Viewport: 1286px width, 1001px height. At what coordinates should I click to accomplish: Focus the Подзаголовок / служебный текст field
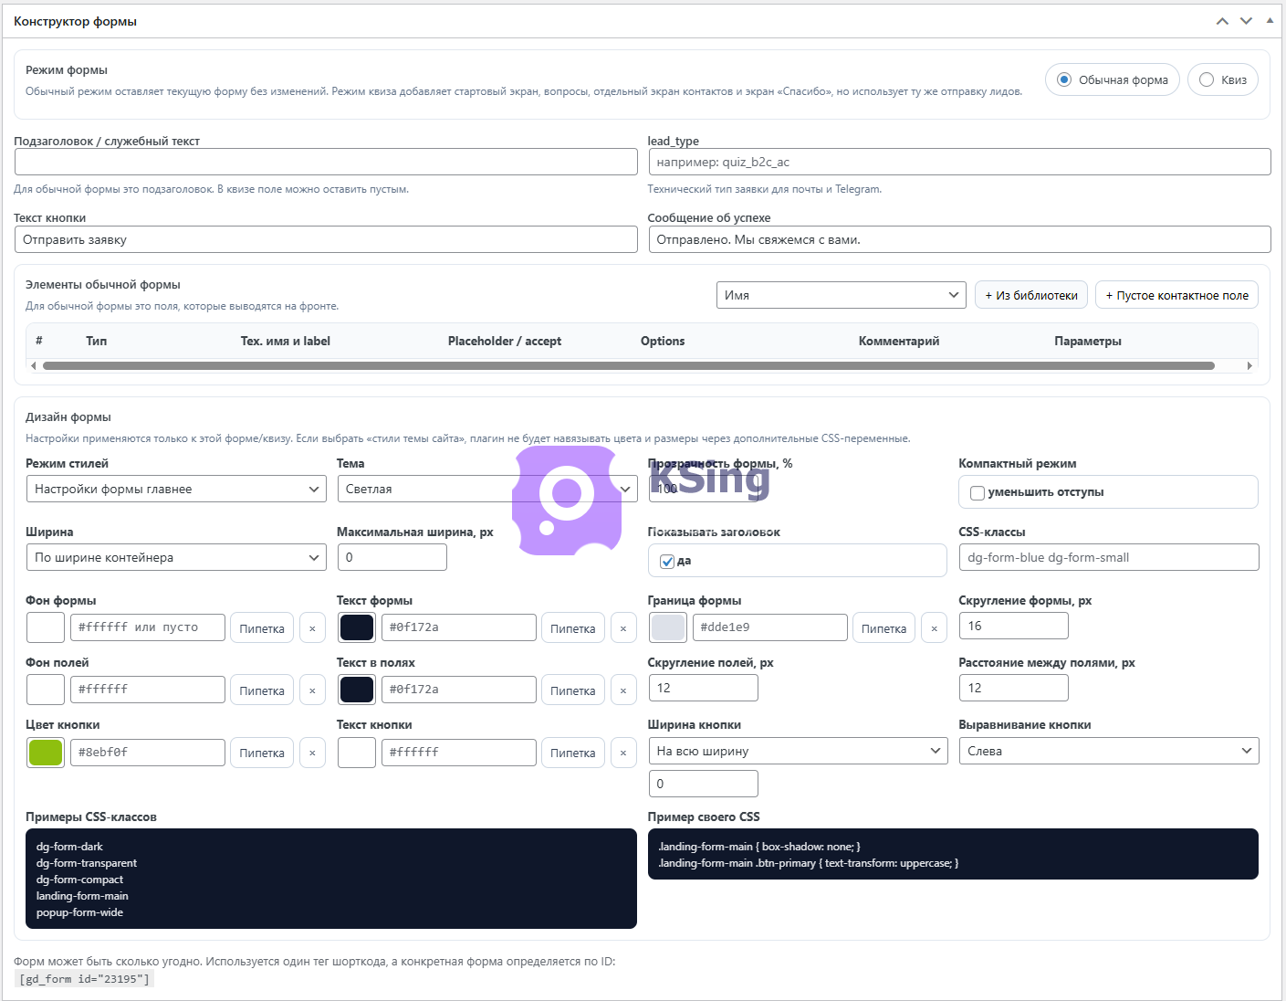tap(326, 162)
